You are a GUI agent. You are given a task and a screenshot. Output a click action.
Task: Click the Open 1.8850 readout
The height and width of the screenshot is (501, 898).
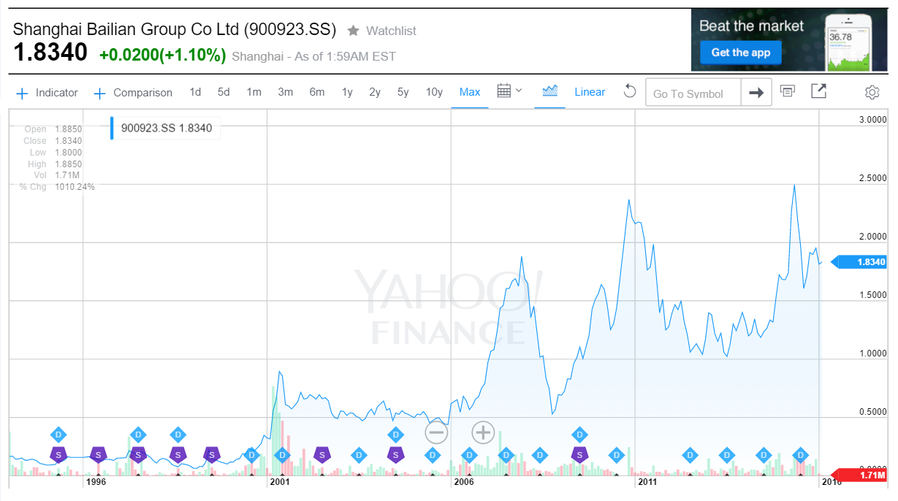[x=53, y=129]
